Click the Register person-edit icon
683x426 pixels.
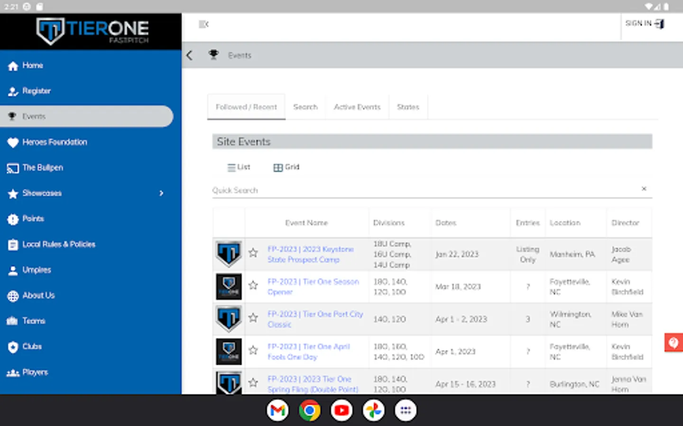click(13, 91)
